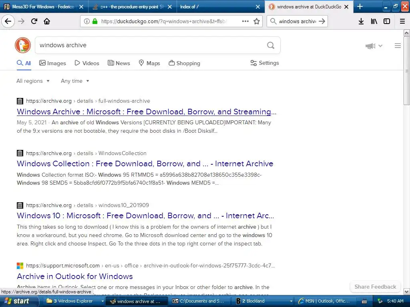Open the DuckDuckGo megaphone menu
The width and height of the screenshot is (410, 307).
[x=374, y=46]
